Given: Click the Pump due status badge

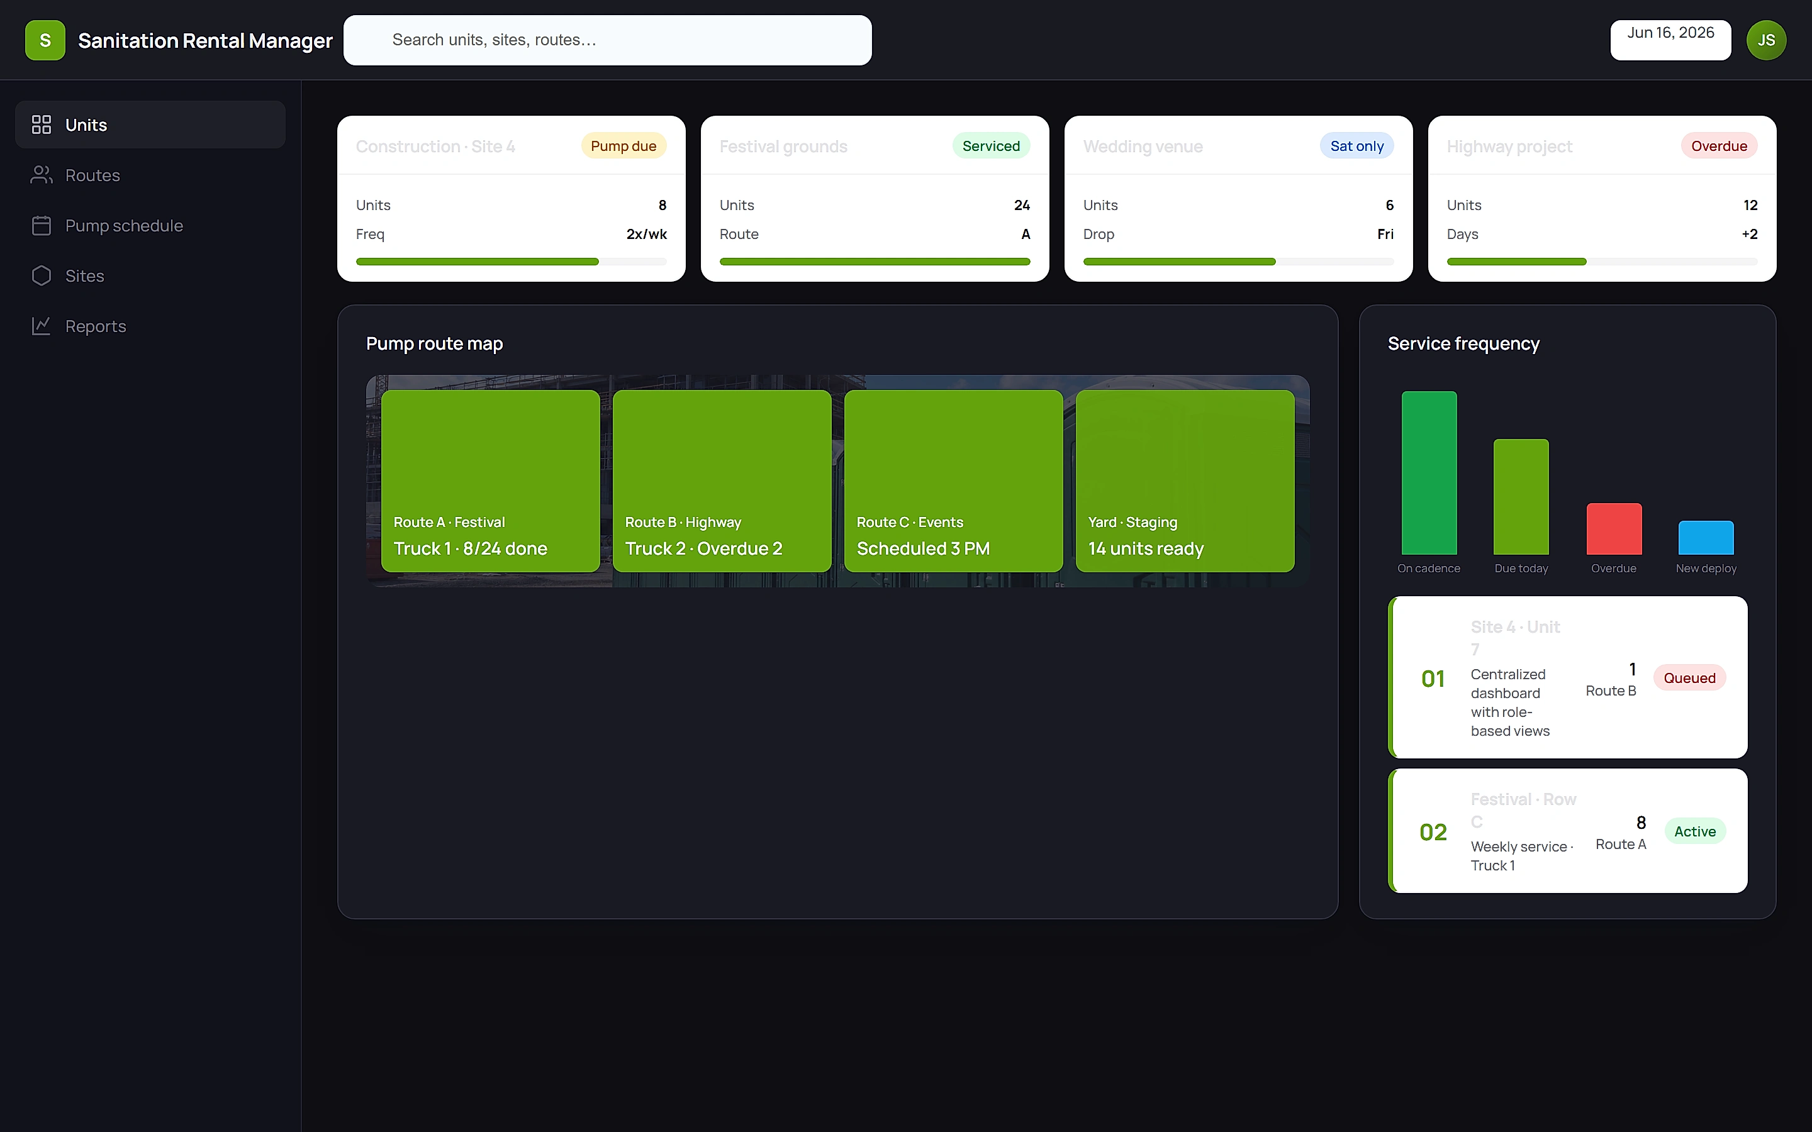Looking at the screenshot, I should pyautogui.click(x=623, y=146).
